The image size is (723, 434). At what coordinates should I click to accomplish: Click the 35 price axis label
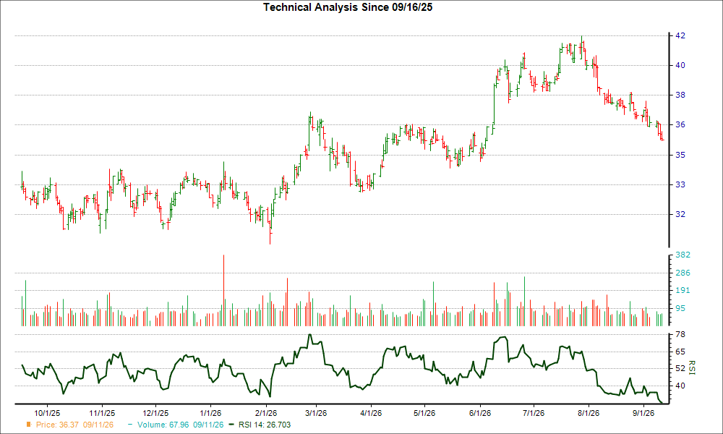tap(680, 155)
